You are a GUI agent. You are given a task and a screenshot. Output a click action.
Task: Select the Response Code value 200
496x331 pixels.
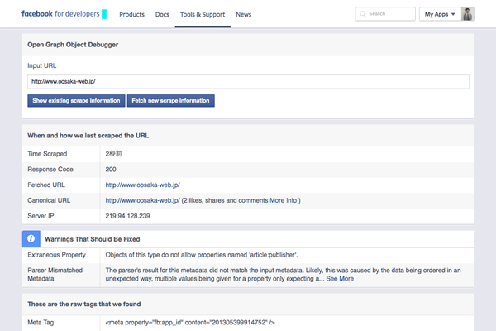point(111,170)
